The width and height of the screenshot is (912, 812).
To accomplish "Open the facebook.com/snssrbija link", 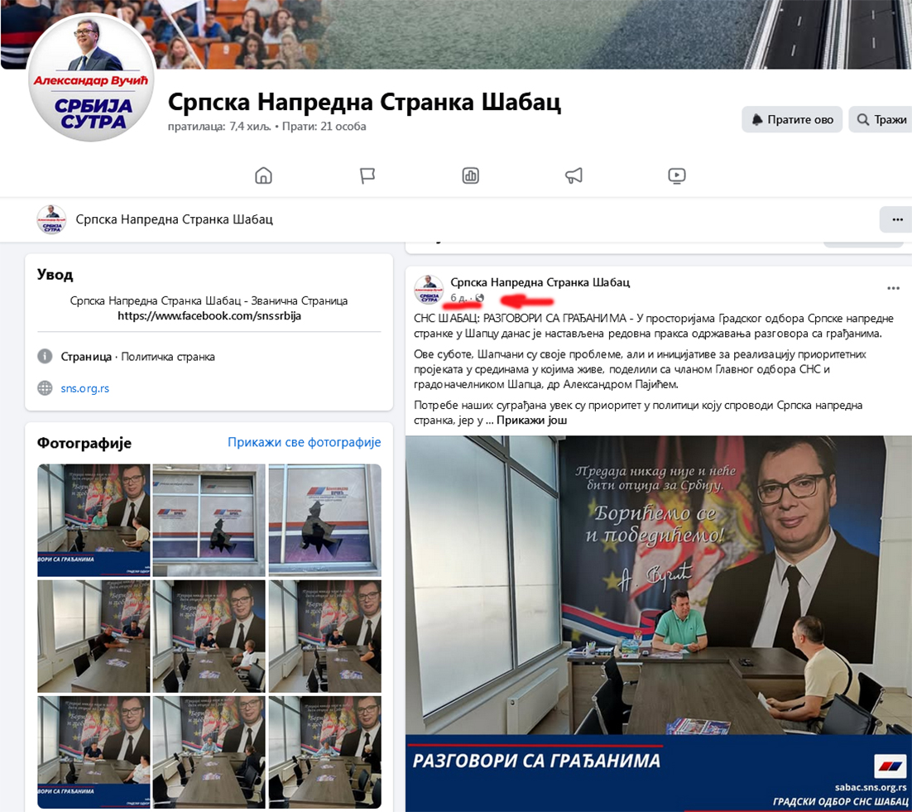I will pos(209,316).
